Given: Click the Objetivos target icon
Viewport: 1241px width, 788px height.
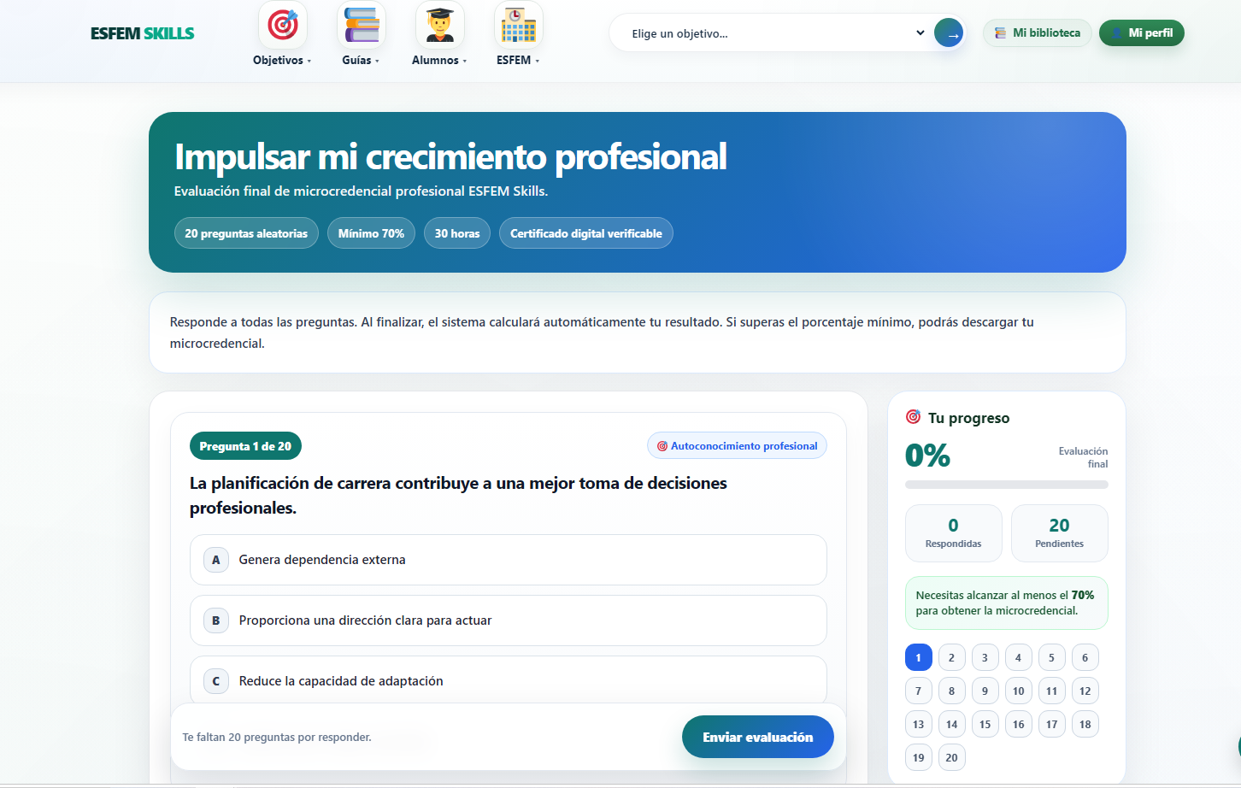Looking at the screenshot, I should (x=283, y=25).
